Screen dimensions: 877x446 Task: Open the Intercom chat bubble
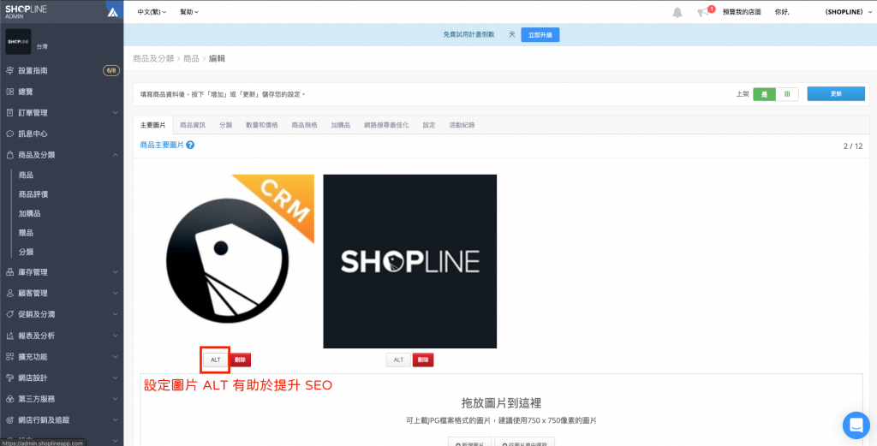[856, 425]
